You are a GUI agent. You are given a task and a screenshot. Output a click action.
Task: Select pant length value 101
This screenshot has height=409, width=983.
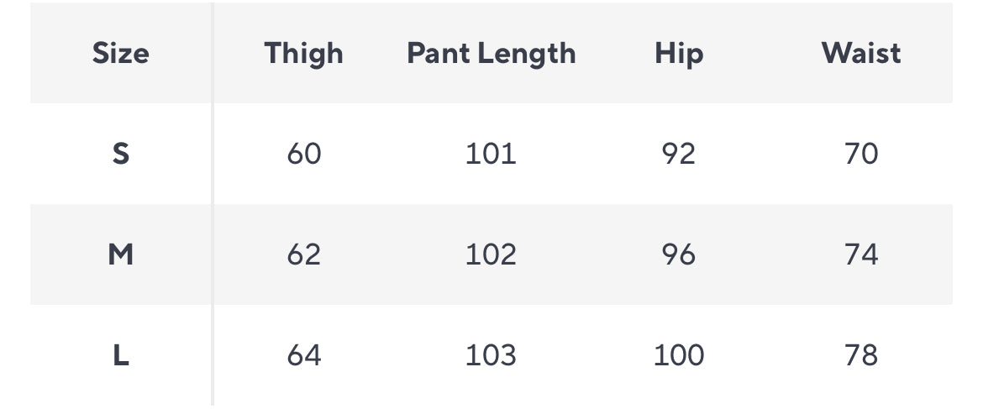point(491,154)
